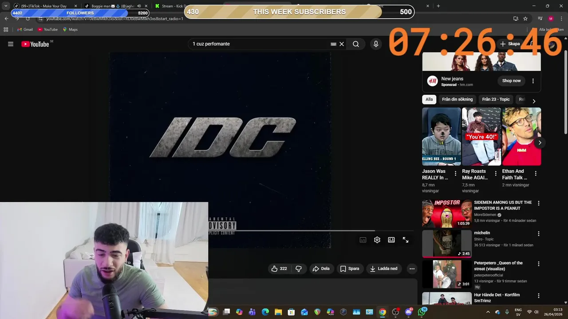568x319 pixels.
Task: Bookmark this page with the star
Action: pyautogui.click(x=525, y=19)
